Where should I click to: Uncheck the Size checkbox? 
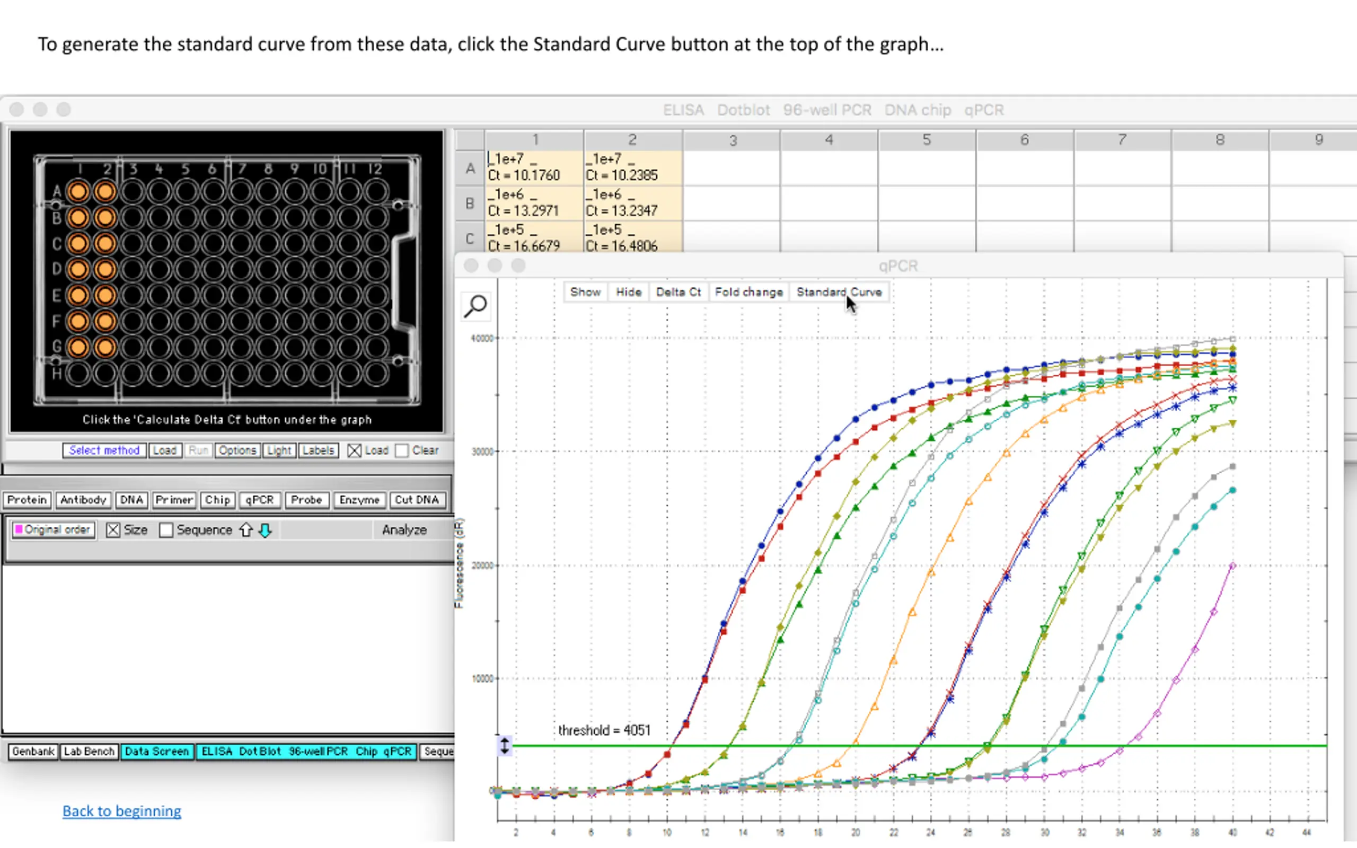[x=113, y=530]
